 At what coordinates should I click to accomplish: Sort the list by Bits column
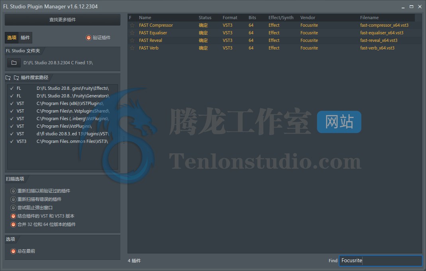click(252, 18)
